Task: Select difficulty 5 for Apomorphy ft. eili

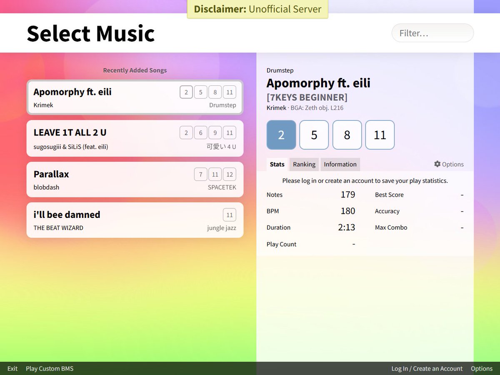Action: click(x=314, y=135)
